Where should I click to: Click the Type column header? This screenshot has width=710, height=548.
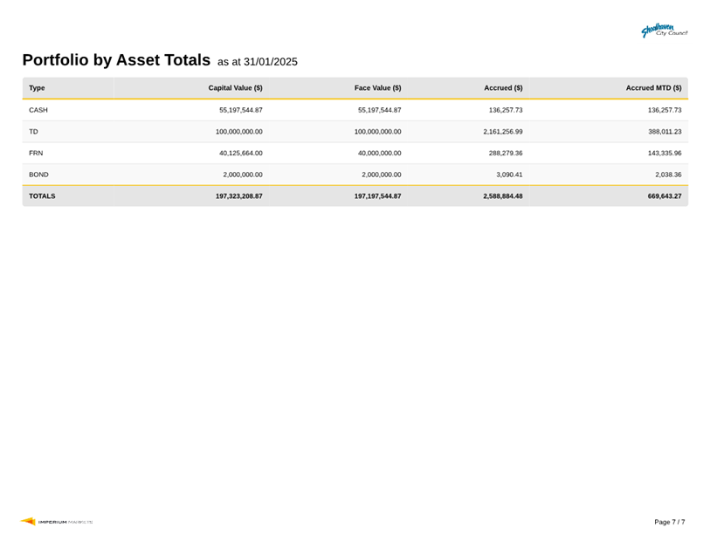37,88
